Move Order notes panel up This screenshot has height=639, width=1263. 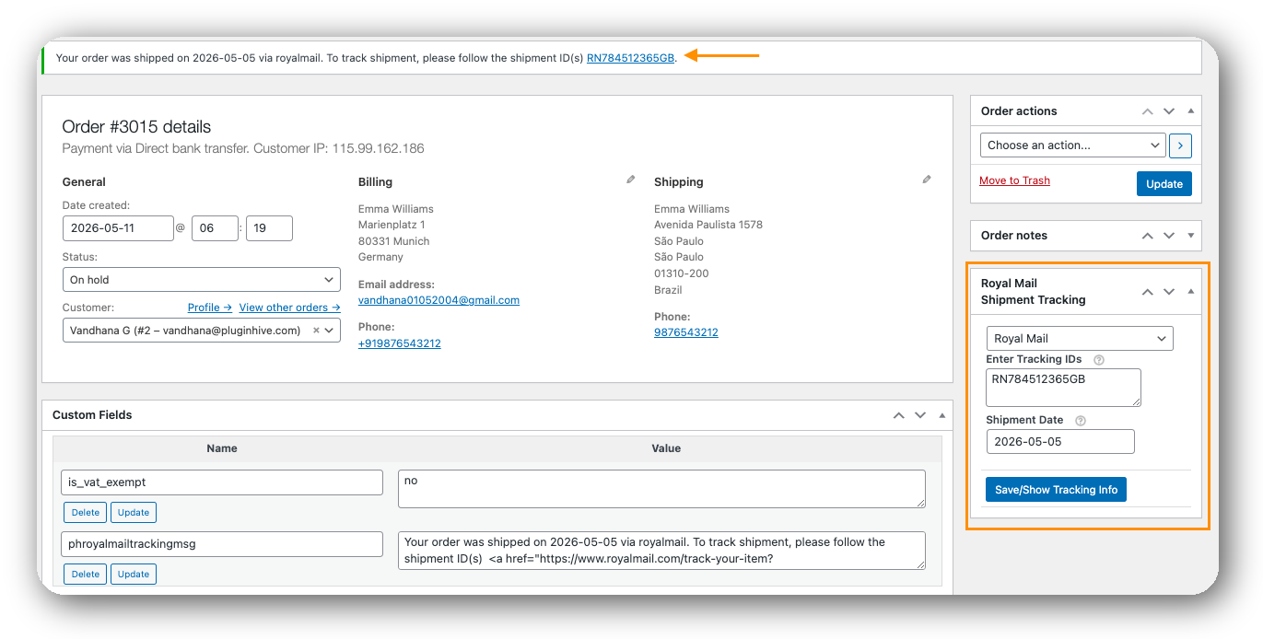click(1147, 236)
